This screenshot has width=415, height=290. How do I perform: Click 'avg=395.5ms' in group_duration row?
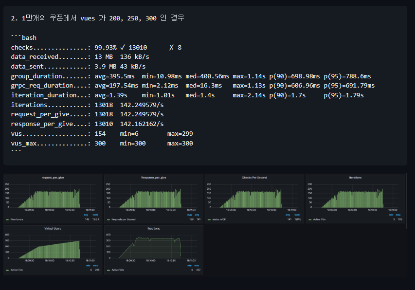click(115, 76)
